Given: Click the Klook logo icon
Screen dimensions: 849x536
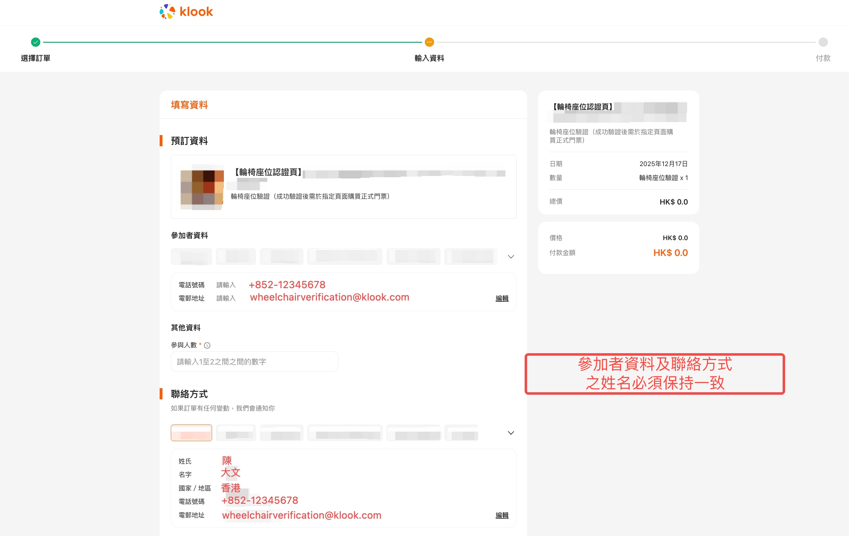Looking at the screenshot, I should click(167, 12).
